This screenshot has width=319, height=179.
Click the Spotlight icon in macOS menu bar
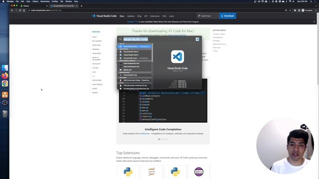click(311, 1)
